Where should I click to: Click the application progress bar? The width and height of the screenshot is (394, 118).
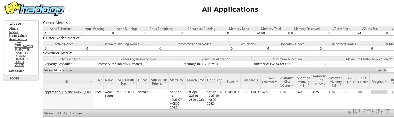(x=379, y=92)
